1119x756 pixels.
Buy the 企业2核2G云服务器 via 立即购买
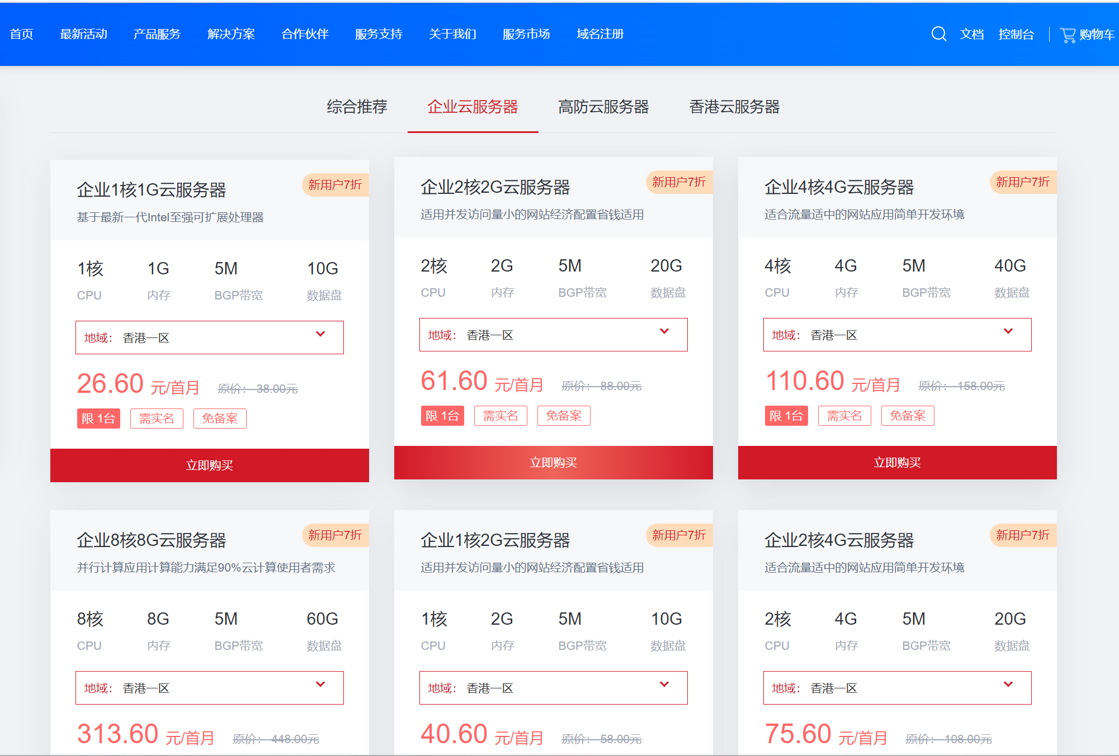coord(553,462)
